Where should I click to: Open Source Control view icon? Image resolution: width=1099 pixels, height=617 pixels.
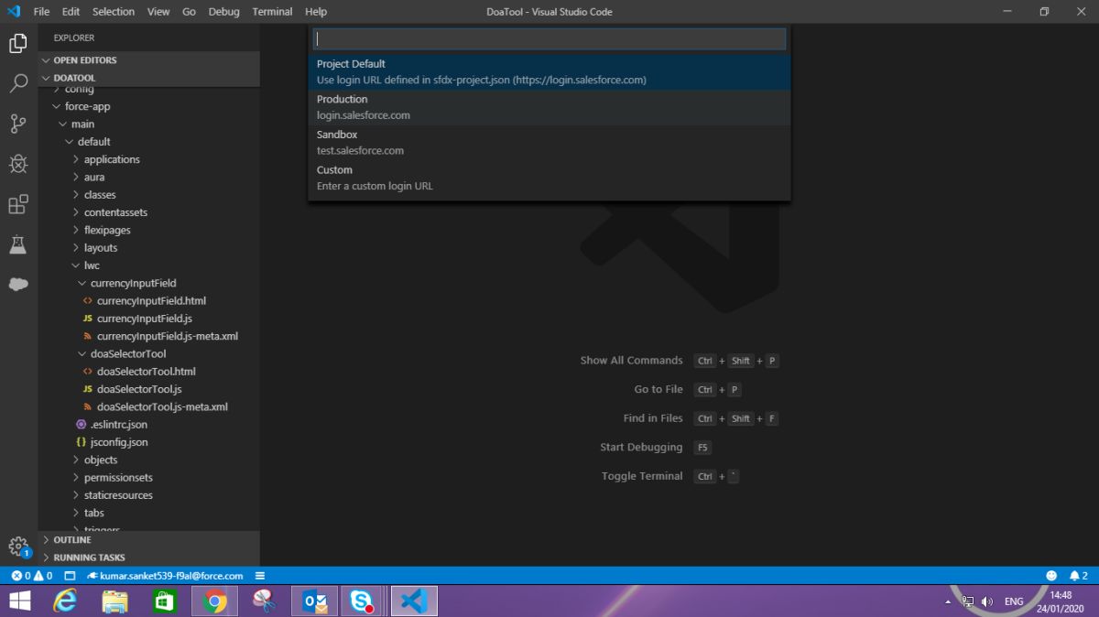pyautogui.click(x=18, y=124)
